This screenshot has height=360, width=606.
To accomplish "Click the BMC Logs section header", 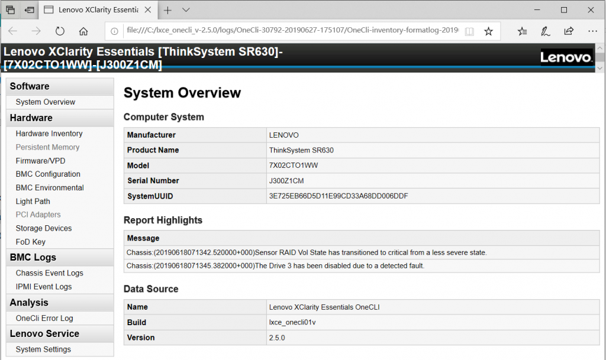I will pyautogui.click(x=60, y=257).
